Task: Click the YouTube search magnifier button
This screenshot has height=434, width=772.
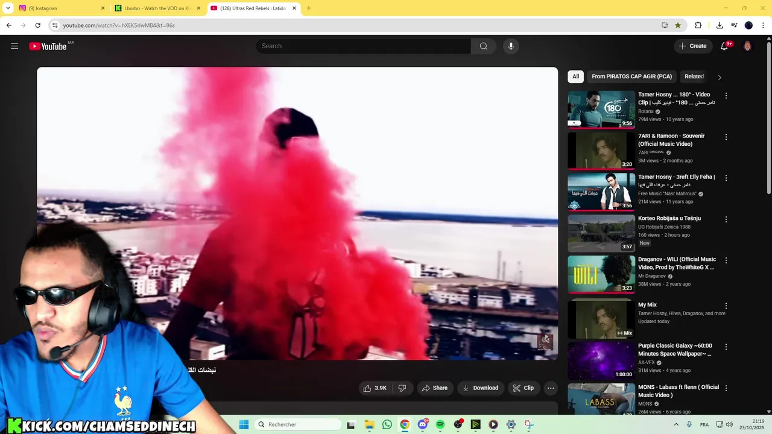Action: coord(483,46)
